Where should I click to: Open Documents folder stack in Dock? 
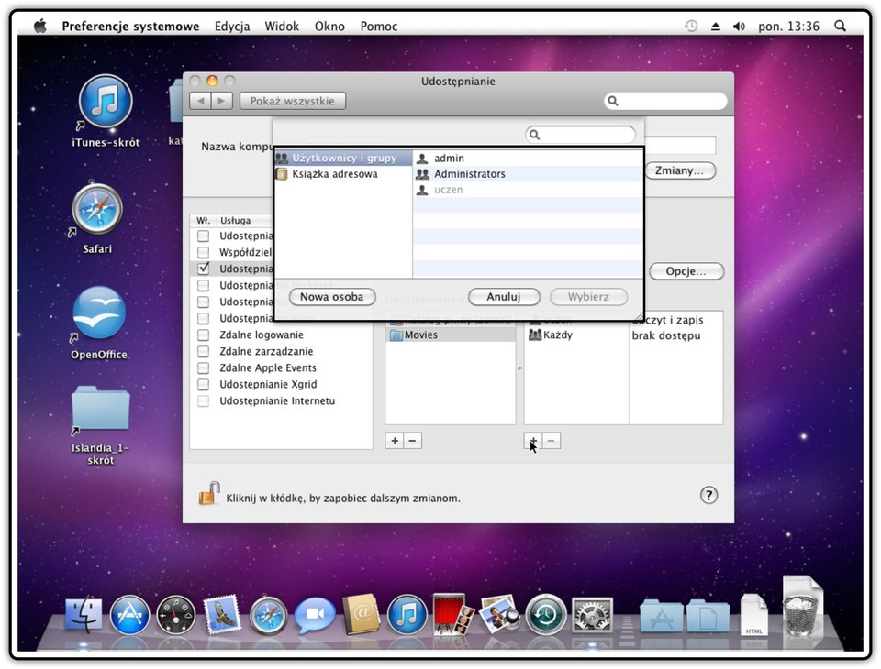[707, 616]
